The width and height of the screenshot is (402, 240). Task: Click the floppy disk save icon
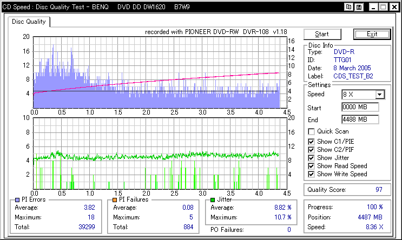click(359, 8)
